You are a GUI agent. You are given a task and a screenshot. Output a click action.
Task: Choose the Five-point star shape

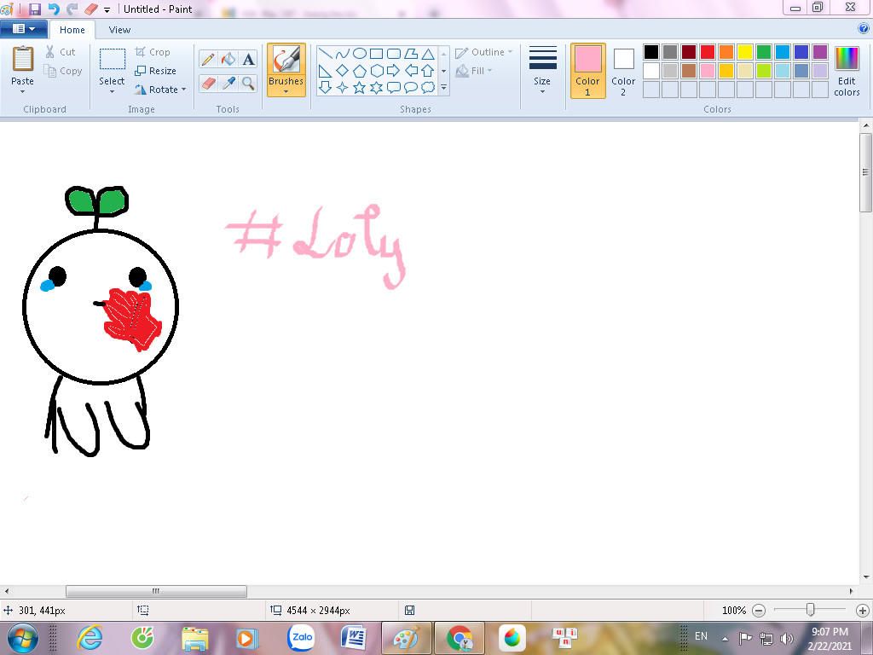[x=360, y=88]
